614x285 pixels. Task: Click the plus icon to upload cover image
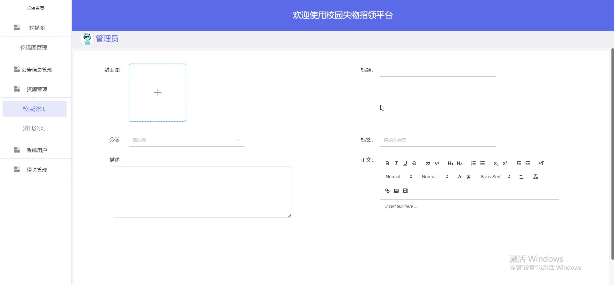point(158,93)
